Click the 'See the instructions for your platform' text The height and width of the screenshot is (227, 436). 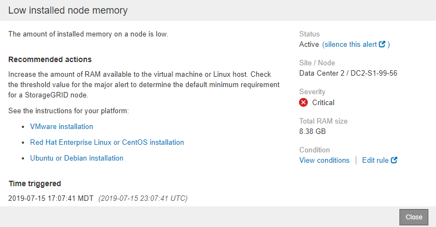click(67, 111)
